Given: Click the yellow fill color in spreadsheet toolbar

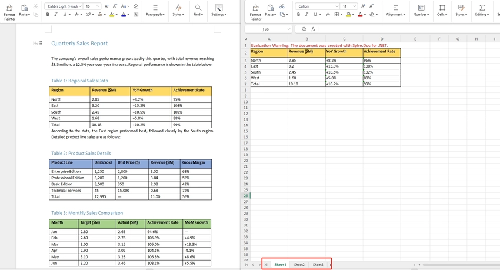Looking at the screenshot, I should 349,14.
